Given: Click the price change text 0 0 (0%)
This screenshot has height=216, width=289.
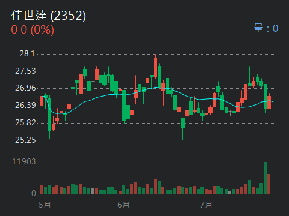Looking at the screenshot, I should [33, 30].
